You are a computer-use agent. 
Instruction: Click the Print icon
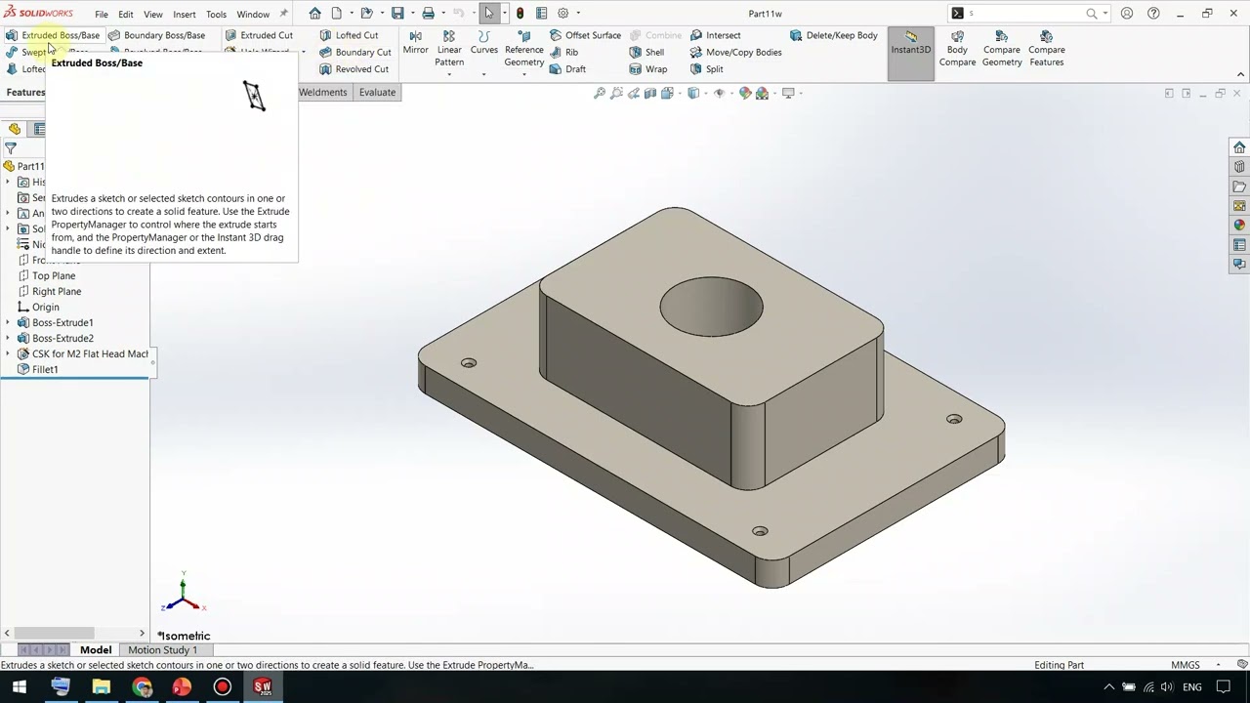[428, 14]
